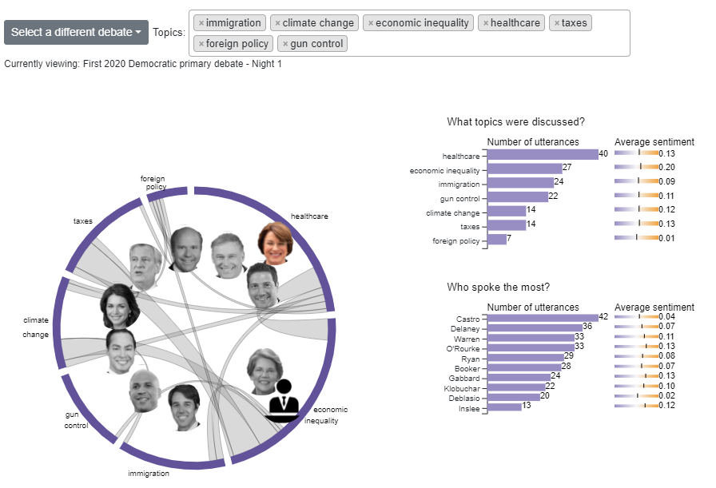Remove the economic inequality topic tag
This screenshot has width=716, height=488.
pyautogui.click(x=371, y=23)
